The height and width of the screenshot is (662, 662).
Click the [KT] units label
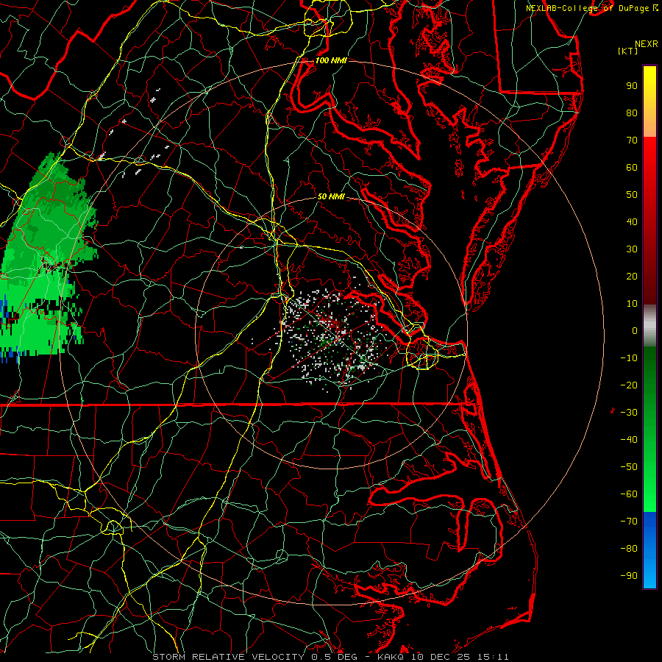pos(627,51)
